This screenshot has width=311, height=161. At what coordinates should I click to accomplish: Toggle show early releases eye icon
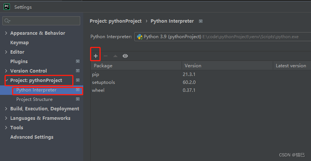pos(125,56)
